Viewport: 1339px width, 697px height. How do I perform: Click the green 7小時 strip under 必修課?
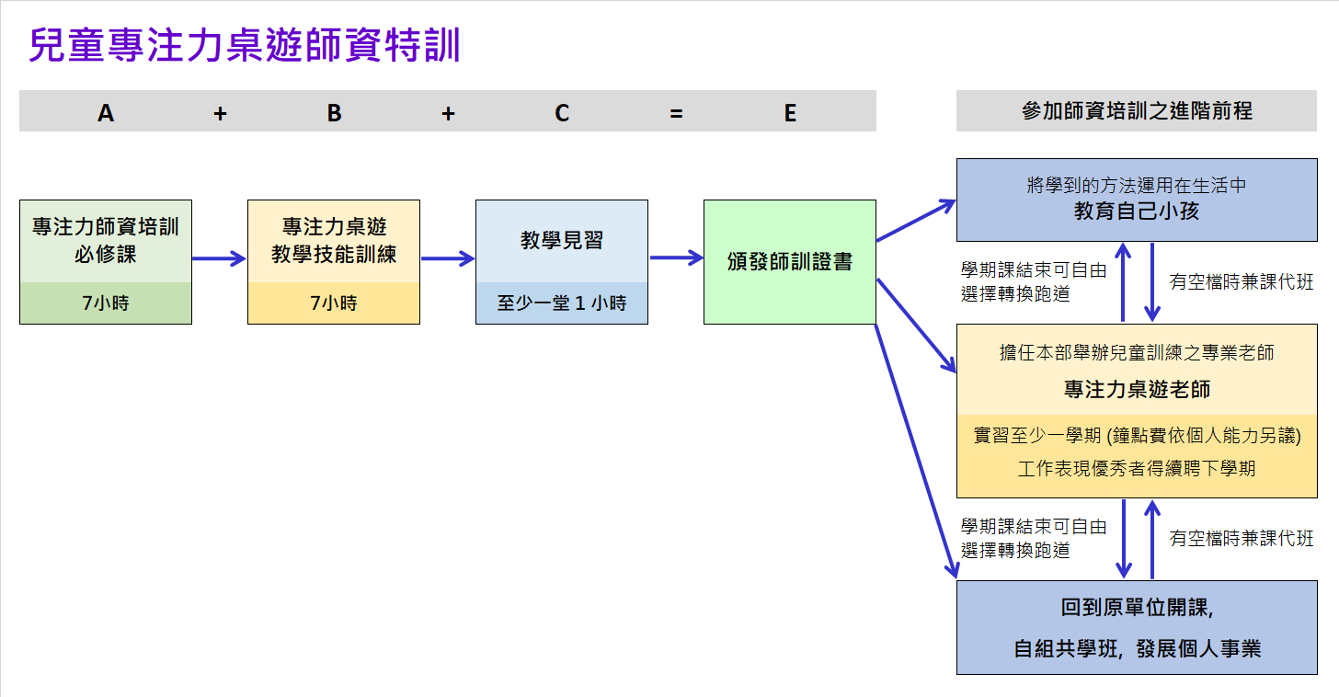[106, 303]
